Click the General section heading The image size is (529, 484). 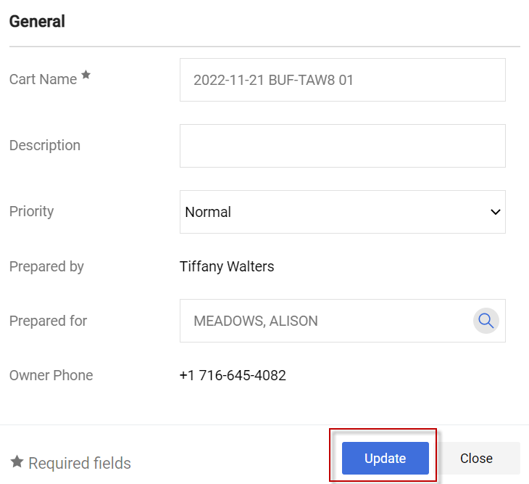click(x=37, y=22)
